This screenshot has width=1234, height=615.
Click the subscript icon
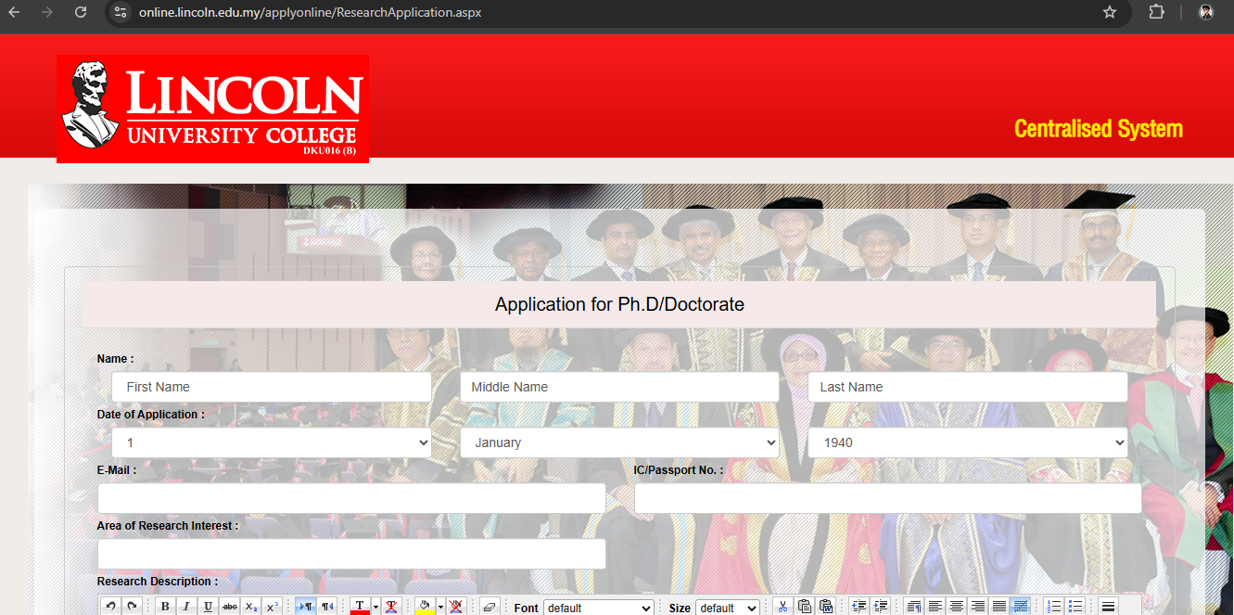[251, 607]
